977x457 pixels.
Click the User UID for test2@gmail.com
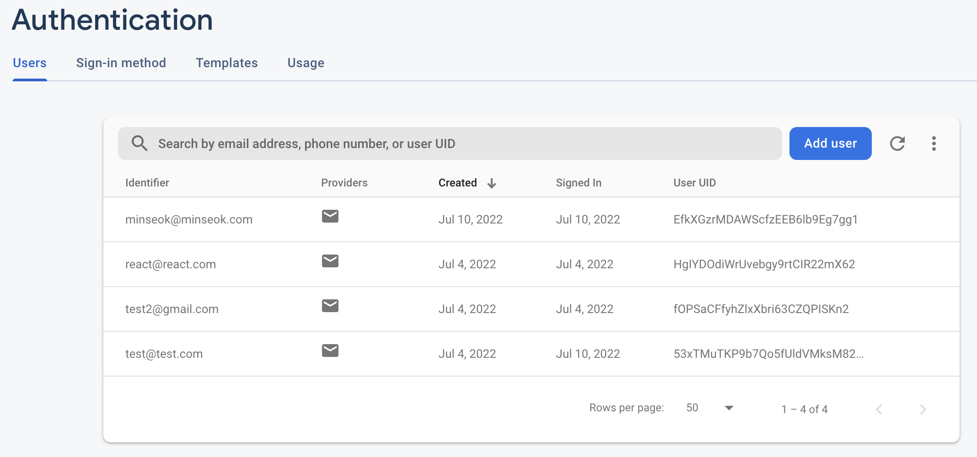pos(761,309)
